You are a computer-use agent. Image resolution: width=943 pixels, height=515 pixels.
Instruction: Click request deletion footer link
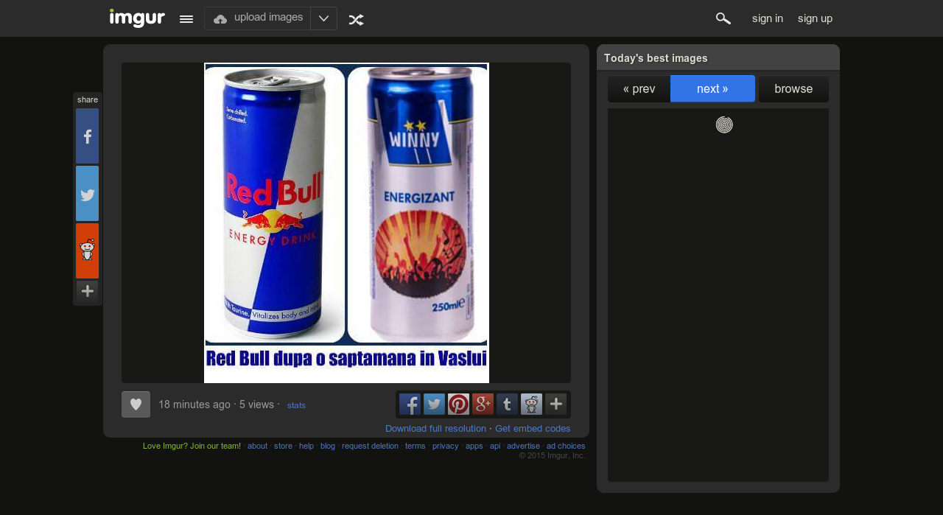tap(370, 446)
